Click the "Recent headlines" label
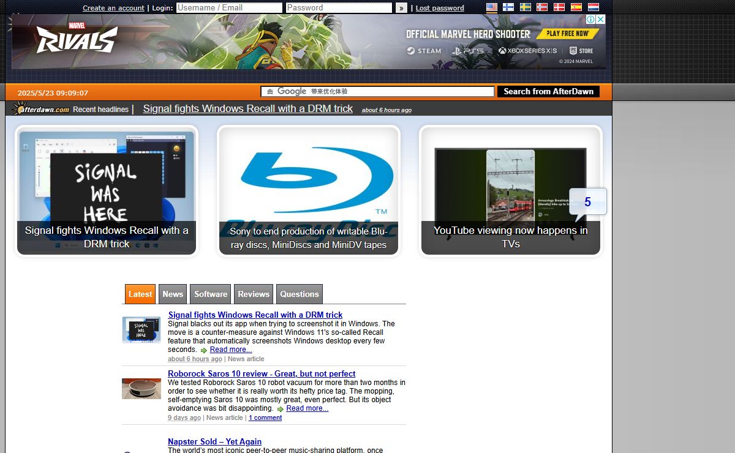This screenshot has width=735, height=453. click(x=100, y=110)
